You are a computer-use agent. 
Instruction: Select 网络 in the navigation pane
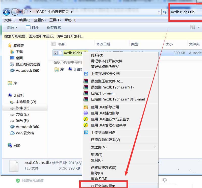16,145
